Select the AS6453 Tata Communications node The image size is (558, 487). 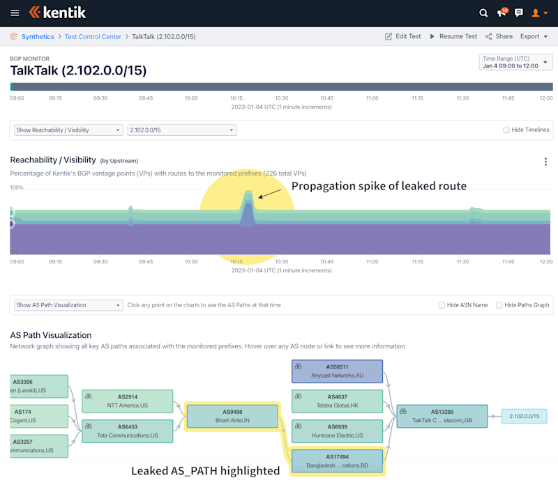click(x=128, y=431)
